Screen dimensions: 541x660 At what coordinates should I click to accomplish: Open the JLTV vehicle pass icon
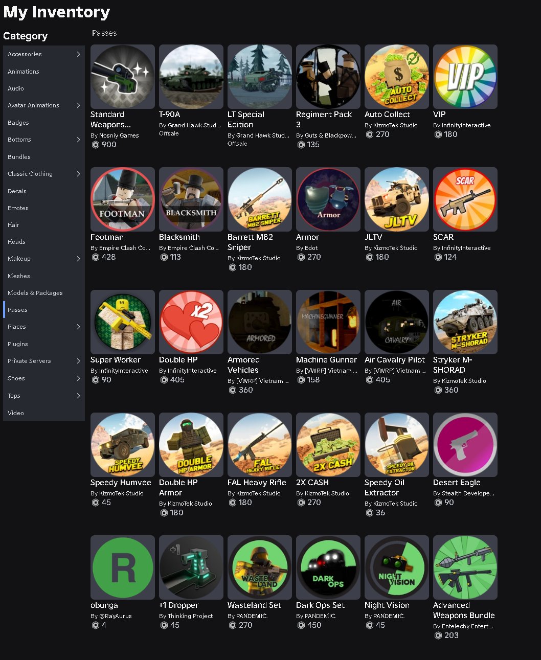[397, 199]
